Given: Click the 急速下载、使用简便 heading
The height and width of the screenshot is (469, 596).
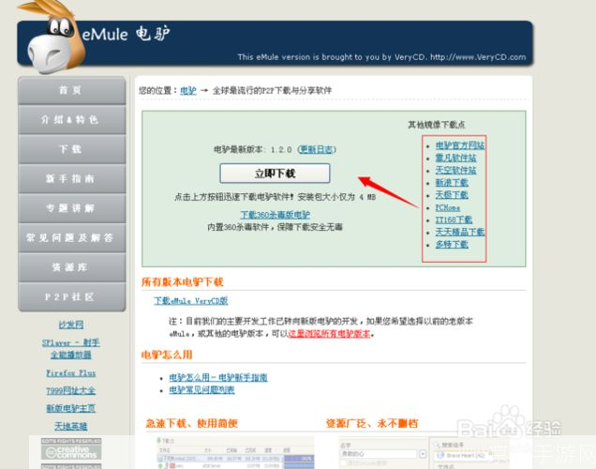Looking at the screenshot, I should click(x=191, y=423).
